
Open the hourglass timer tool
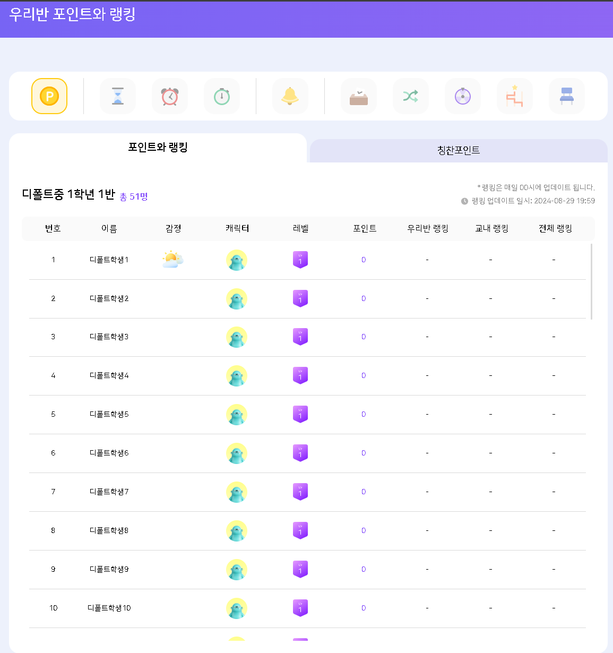[x=118, y=96]
